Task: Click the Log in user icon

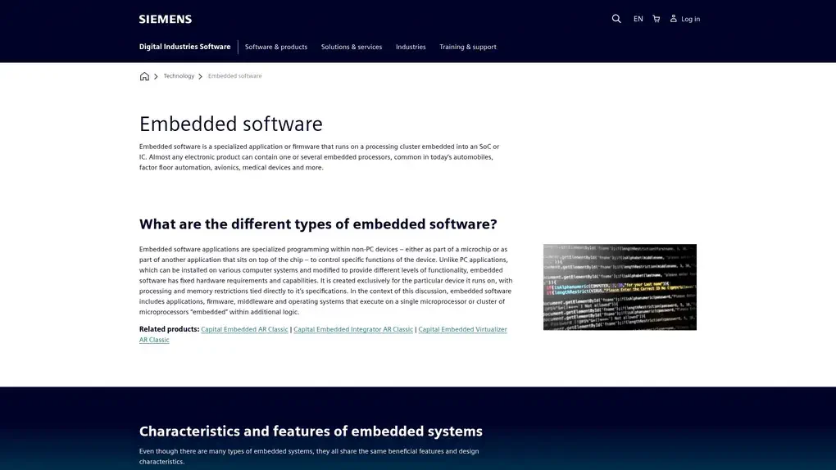Action: tap(674, 19)
